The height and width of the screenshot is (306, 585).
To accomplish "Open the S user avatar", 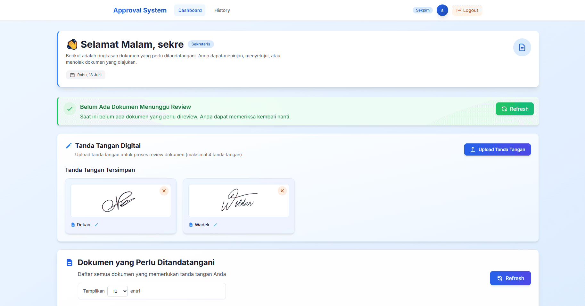I will click(442, 10).
